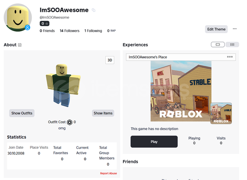Click the thumbs-up badge showing 0
The width and height of the screenshot is (247, 180).
coord(45,24)
